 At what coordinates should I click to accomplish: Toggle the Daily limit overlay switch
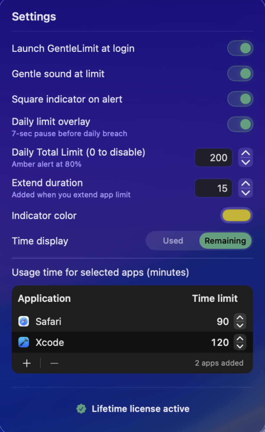click(x=240, y=124)
